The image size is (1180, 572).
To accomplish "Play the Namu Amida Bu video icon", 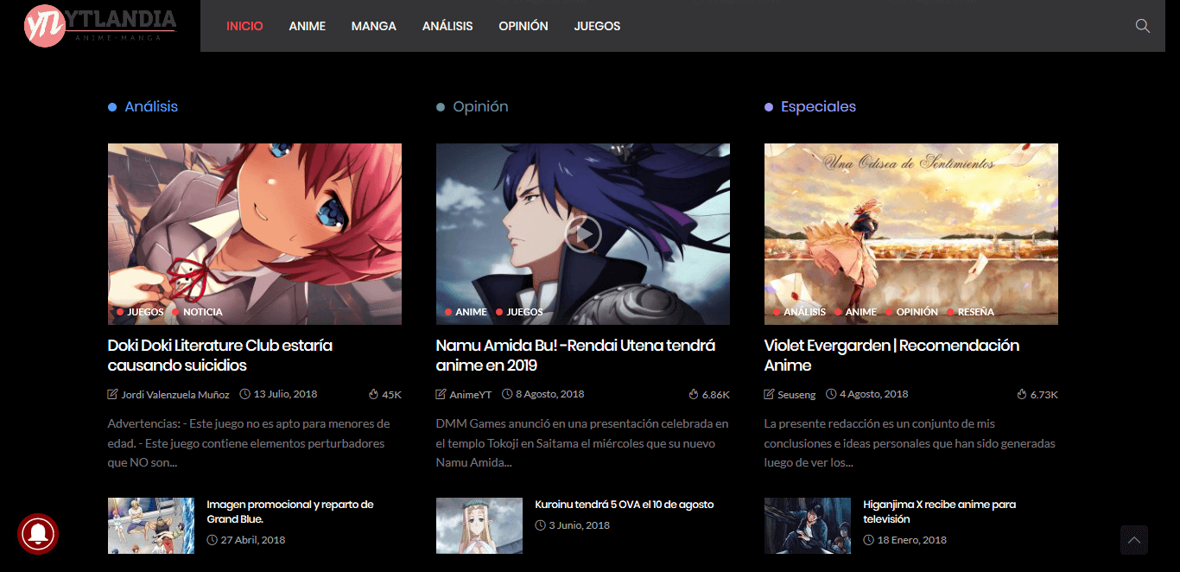I will 583,233.
